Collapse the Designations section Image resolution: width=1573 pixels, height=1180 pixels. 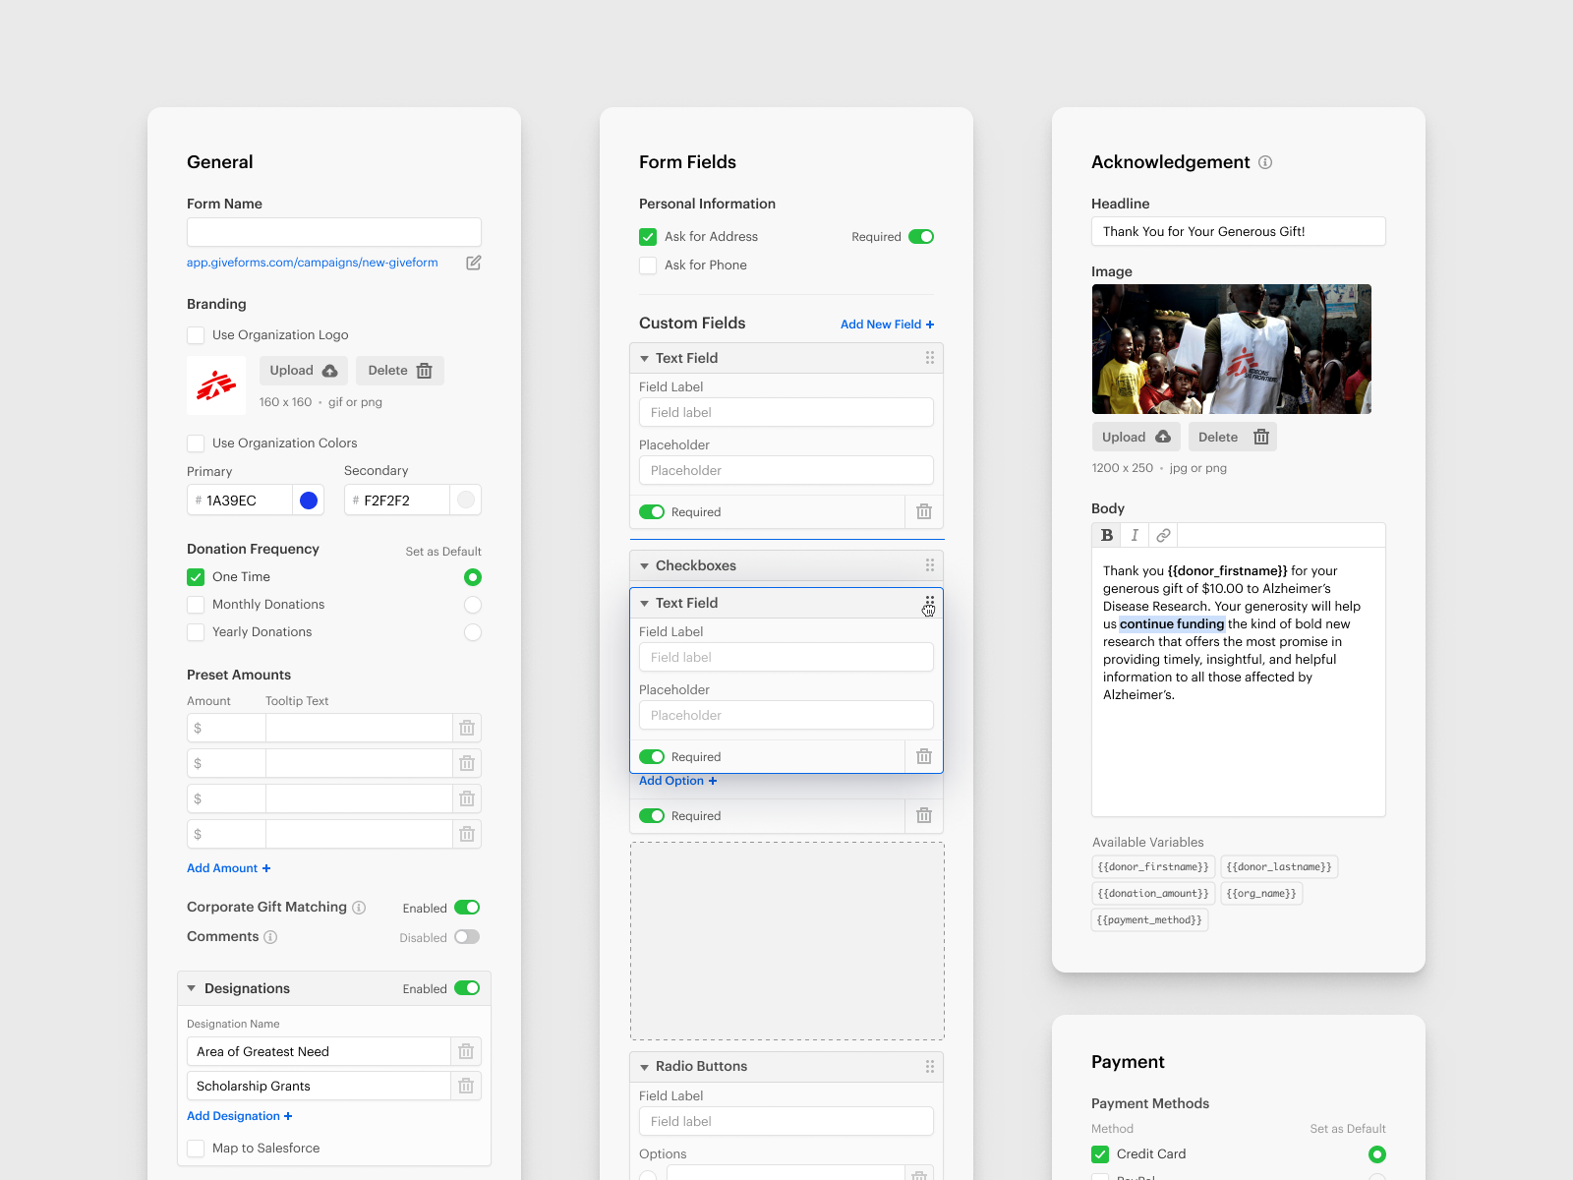click(191, 988)
